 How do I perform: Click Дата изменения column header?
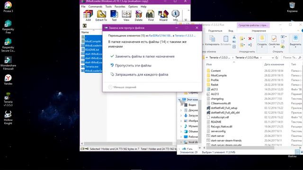pos(274,64)
